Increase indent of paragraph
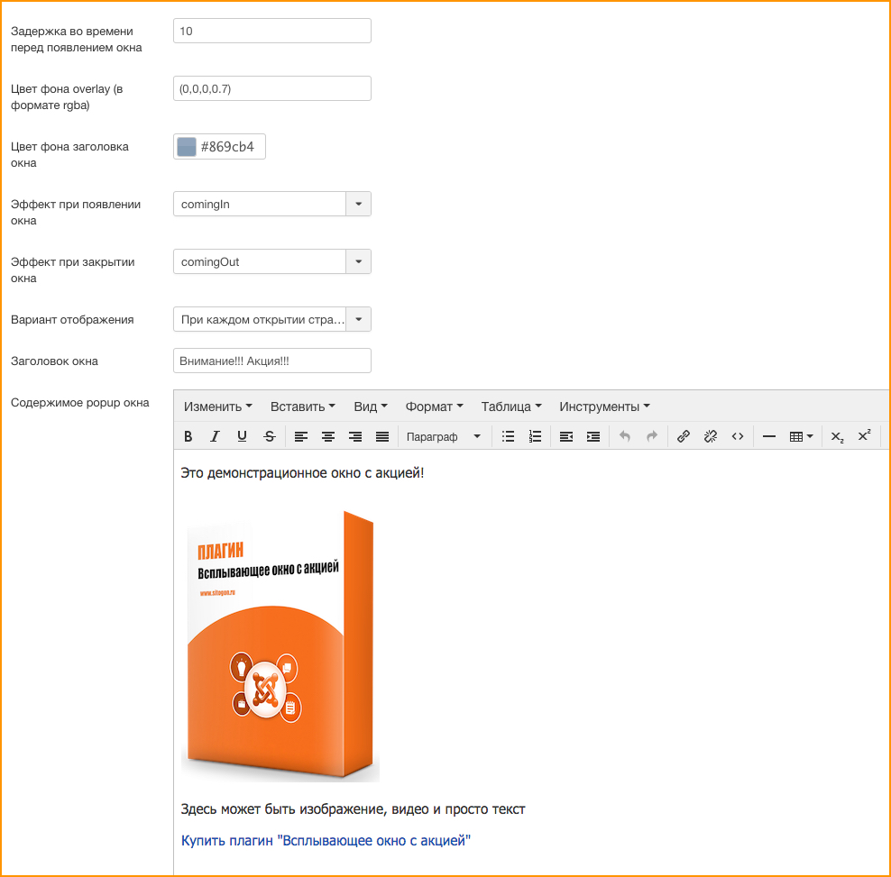 [593, 436]
